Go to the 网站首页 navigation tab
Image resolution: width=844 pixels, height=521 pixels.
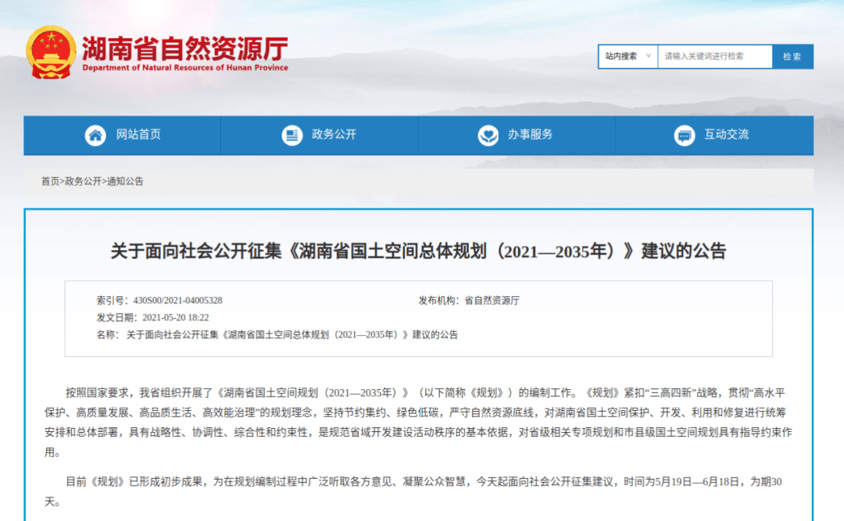(x=138, y=135)
